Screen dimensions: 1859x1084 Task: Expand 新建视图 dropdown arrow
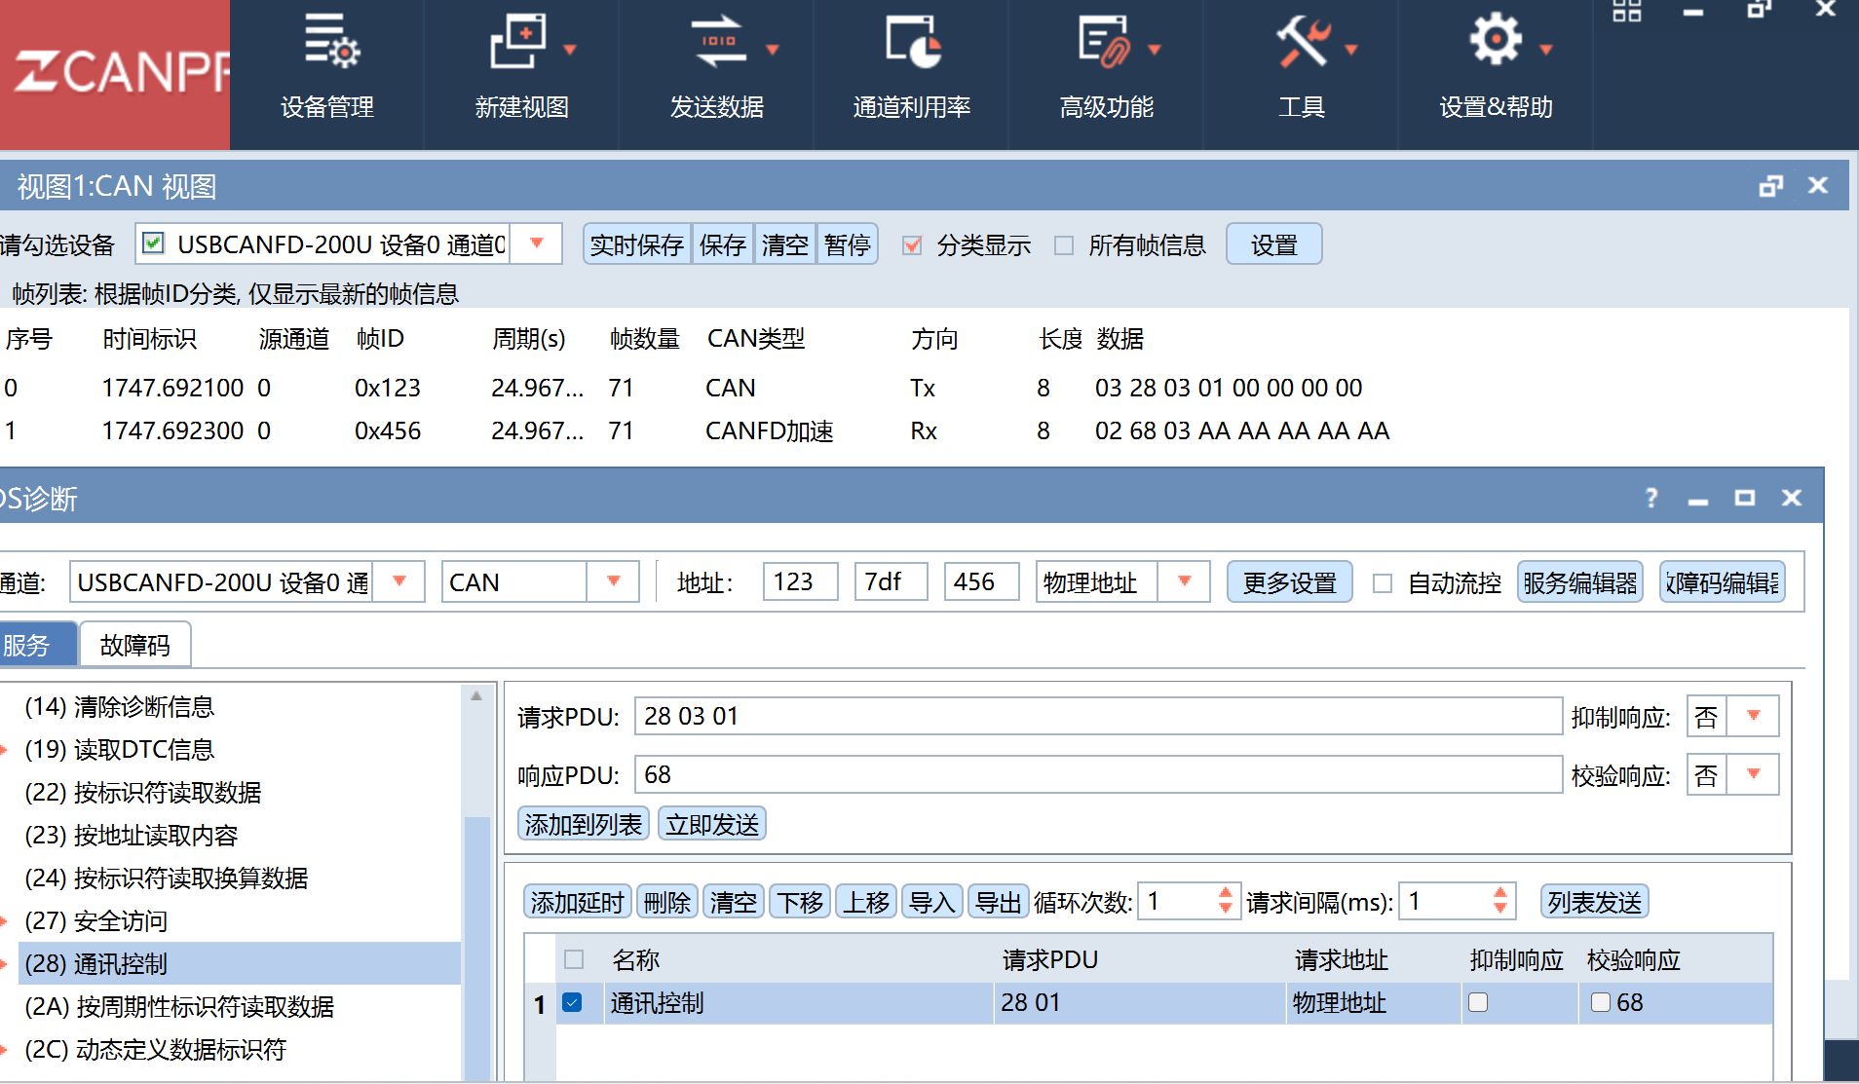[570, 50]
